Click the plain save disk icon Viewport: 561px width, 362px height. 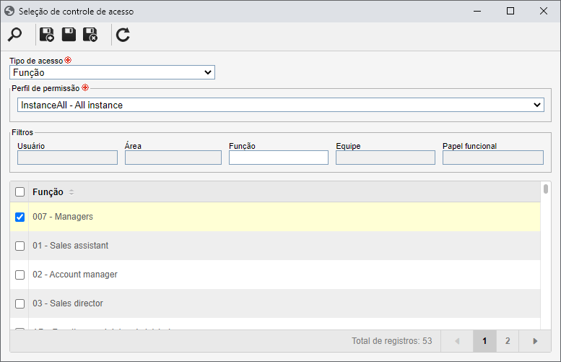pyautogui.click(x=69, y=35)
